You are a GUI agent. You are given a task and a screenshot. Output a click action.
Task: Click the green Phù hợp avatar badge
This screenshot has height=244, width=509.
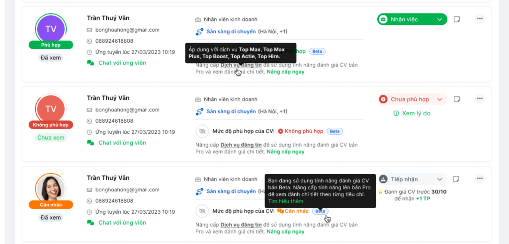coord(51,45)
